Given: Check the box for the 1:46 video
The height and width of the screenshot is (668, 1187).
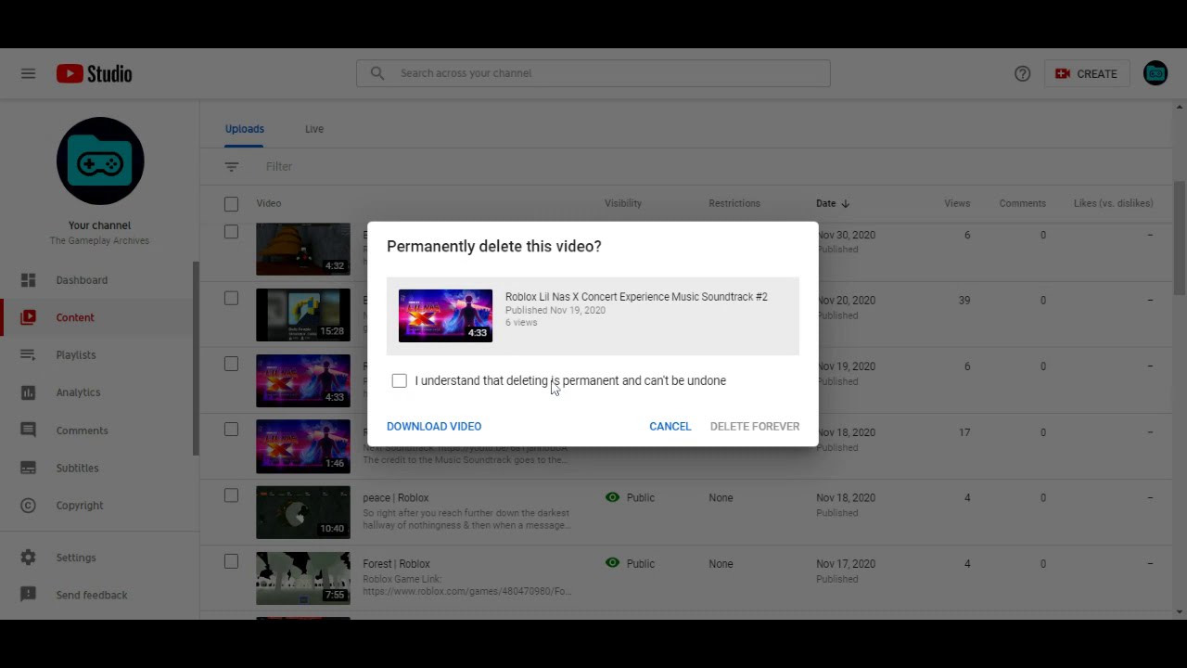Looking at the screenshot, I should pos(231,430).
